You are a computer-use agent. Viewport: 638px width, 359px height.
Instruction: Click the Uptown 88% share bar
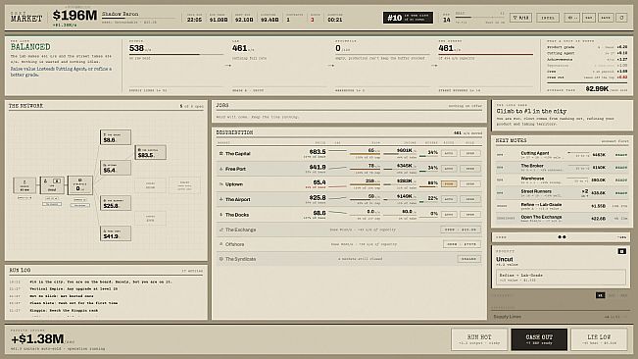[428, 186]
